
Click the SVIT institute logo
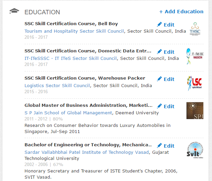(195, 150)
